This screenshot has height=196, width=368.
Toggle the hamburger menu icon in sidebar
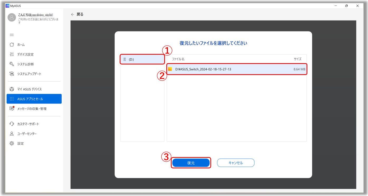pyautogui.click(x=12, y=35)
